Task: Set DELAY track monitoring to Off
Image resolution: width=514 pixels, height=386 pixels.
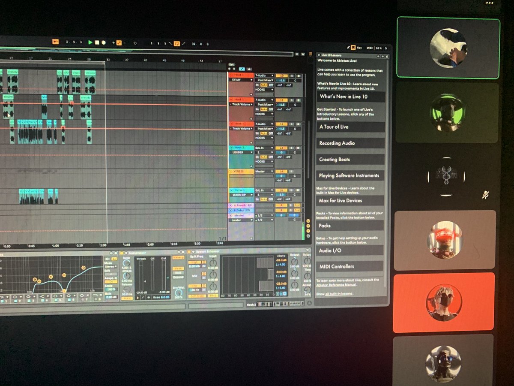Action: pos(270,85)
